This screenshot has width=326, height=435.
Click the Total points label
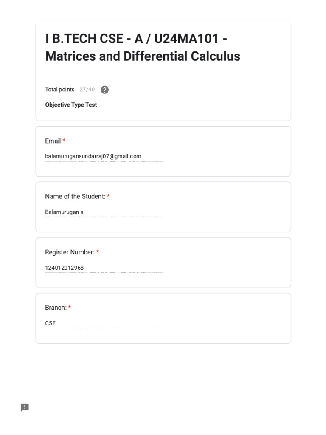point(60,89)
